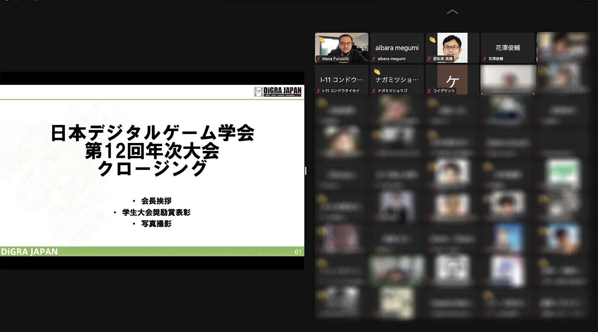The width and height of the screenshot is (598, 332).
Task: Click the muted mic icon for I-11 コンドウタイセイ
Action: click(318, 91)
